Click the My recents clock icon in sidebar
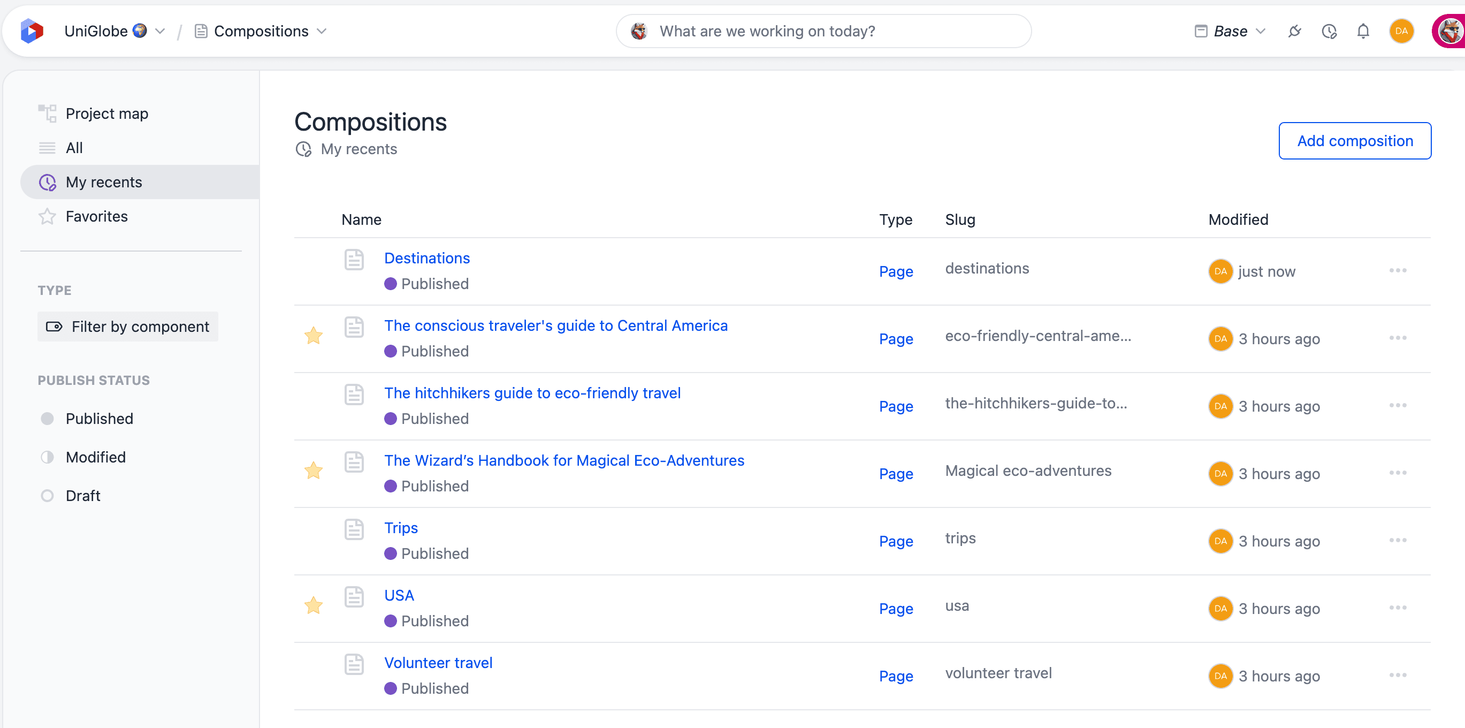Image resolution: width=1465 pixels, height=728 pixels. click(47, 182)
